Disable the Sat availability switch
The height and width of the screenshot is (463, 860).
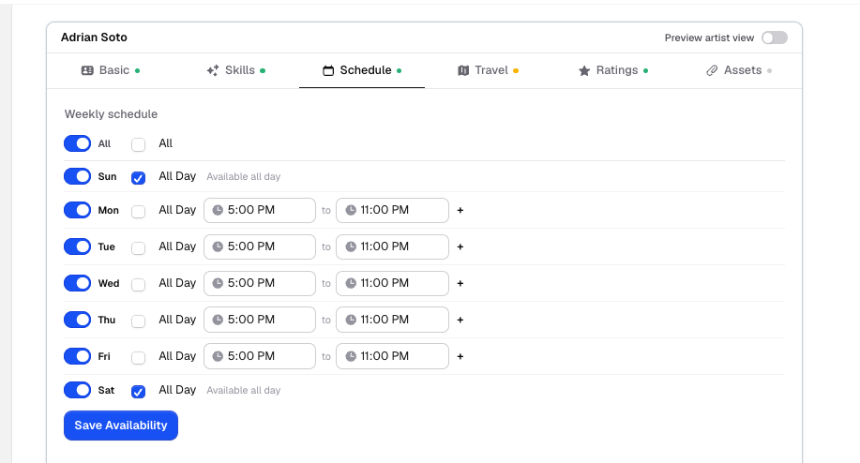point(77,390)
